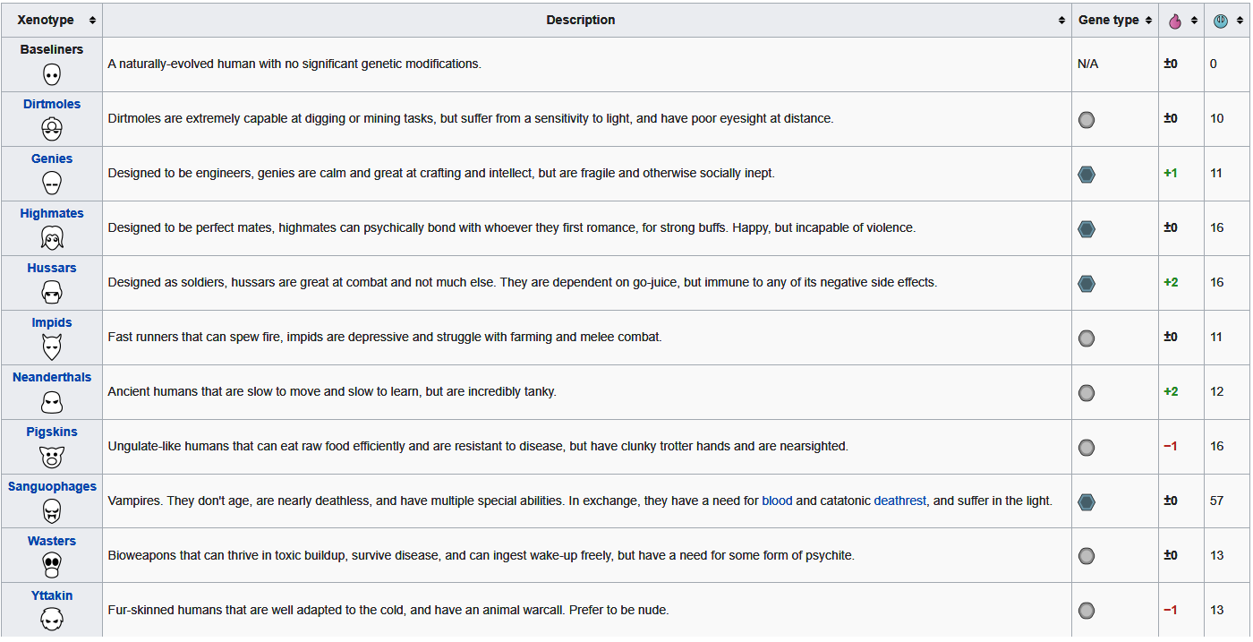
Task: Sort table by Xenotype column
Action: click(x=92, y=21)
